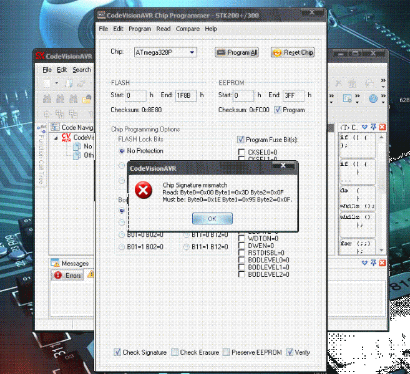
Task: Click the blue help globe toolbar icon
Action: pyautogui.click(x=373, y=98)
